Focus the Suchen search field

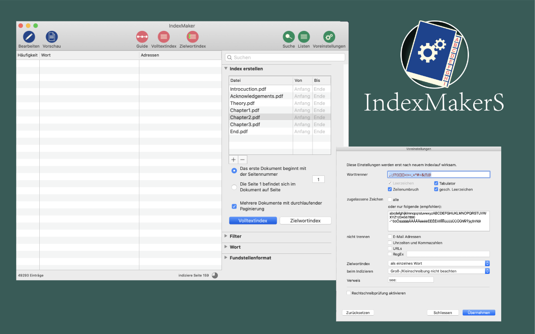pos(285,57)
